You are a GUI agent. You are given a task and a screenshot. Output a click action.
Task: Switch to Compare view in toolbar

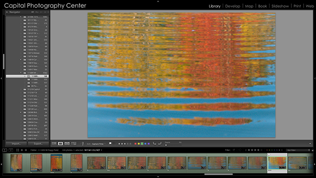coord(67,144)
